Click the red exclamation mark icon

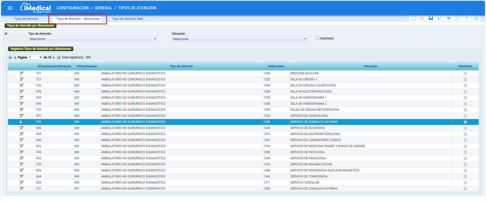467,18
